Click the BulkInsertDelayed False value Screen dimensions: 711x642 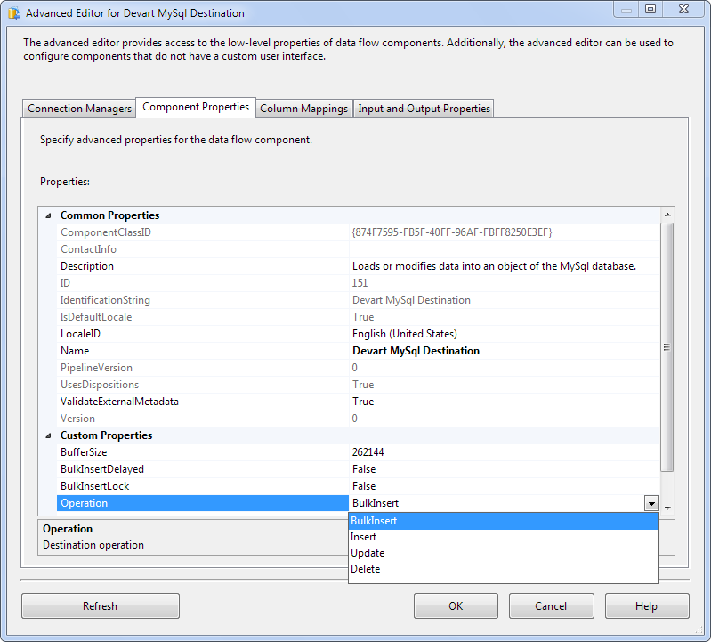(x=364, y=469)
